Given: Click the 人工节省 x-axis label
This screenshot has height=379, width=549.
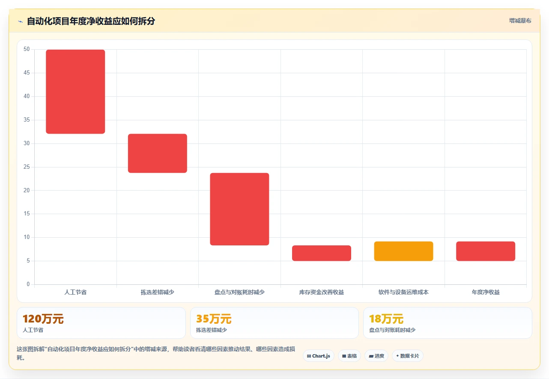Looking at the screenshot, I should [x=75, y=292].
